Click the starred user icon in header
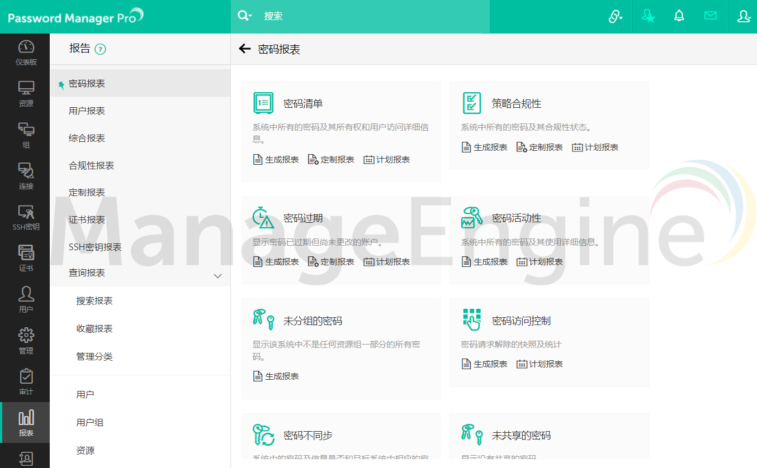This screenshot has height=468, width=757. point(649,16)
